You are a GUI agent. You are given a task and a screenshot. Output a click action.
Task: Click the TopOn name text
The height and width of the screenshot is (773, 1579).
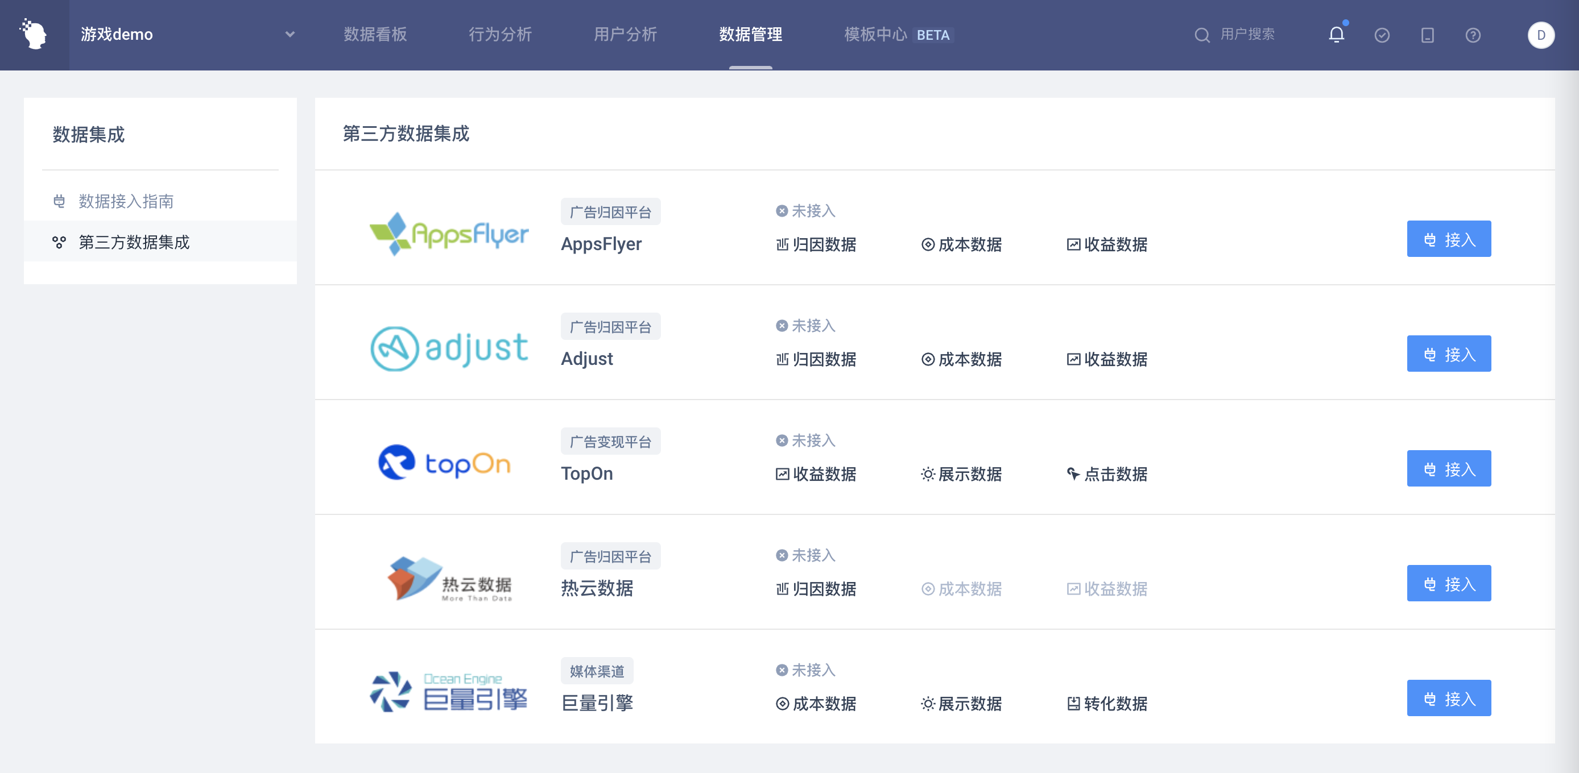(586, 473)
